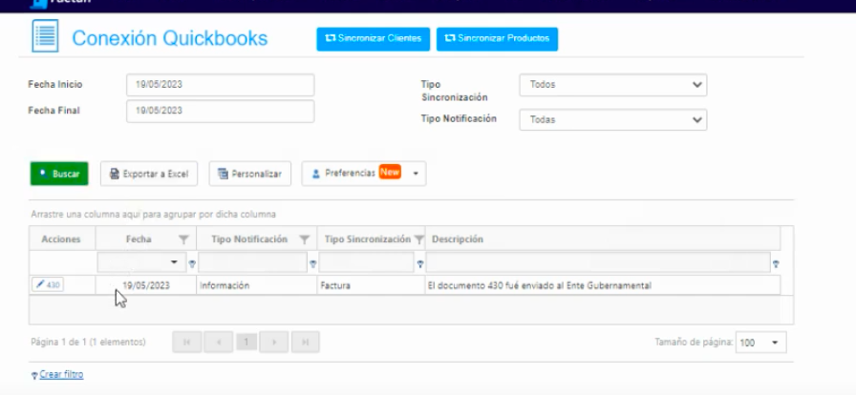Click the Conexión Quickbooks page title
The image size is (856, 395).
[170, 38]
